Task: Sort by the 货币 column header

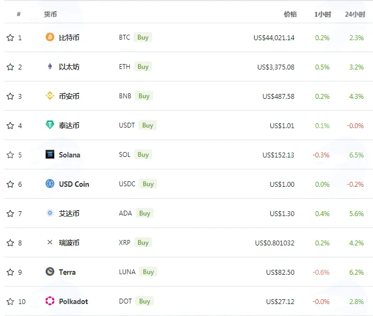Action: [50, 15]
